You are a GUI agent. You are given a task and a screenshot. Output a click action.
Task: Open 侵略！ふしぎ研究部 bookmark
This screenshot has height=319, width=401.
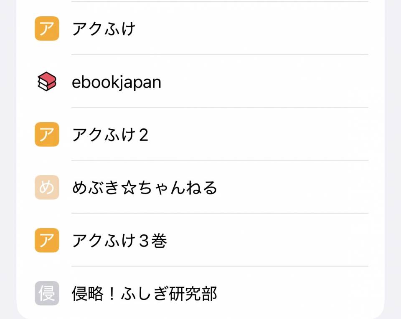coord(145,294)
